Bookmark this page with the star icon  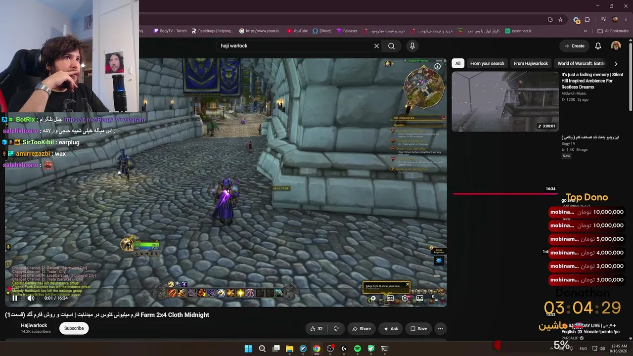pos(560,20)
